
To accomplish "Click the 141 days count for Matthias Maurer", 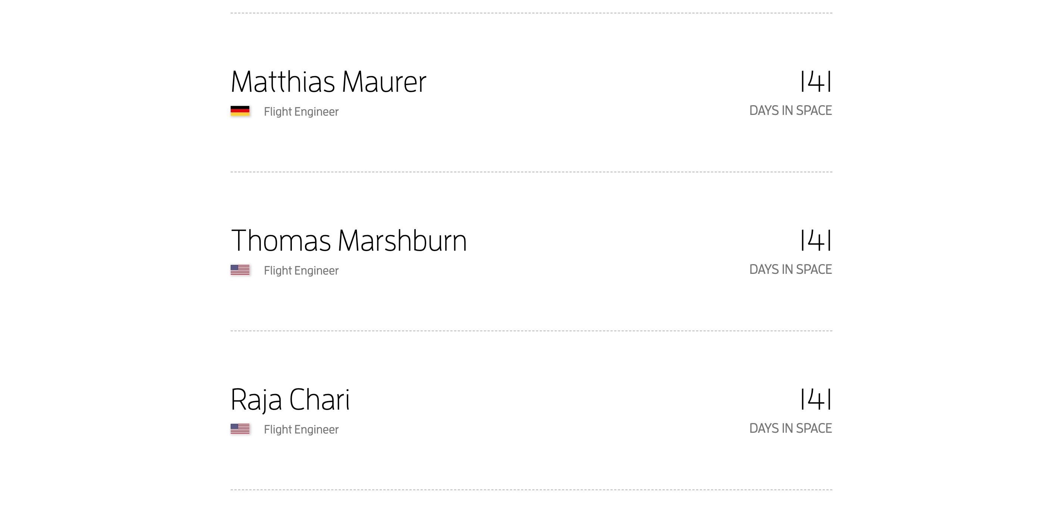I will 816,82.
